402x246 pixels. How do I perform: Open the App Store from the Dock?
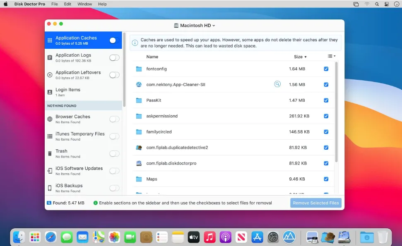(x=257, y=237)
